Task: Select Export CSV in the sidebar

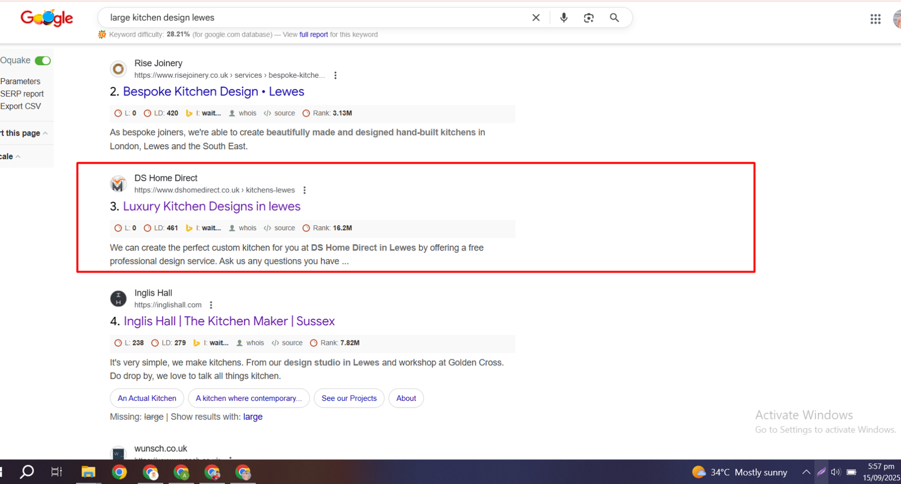Action: tap(21, 106)
